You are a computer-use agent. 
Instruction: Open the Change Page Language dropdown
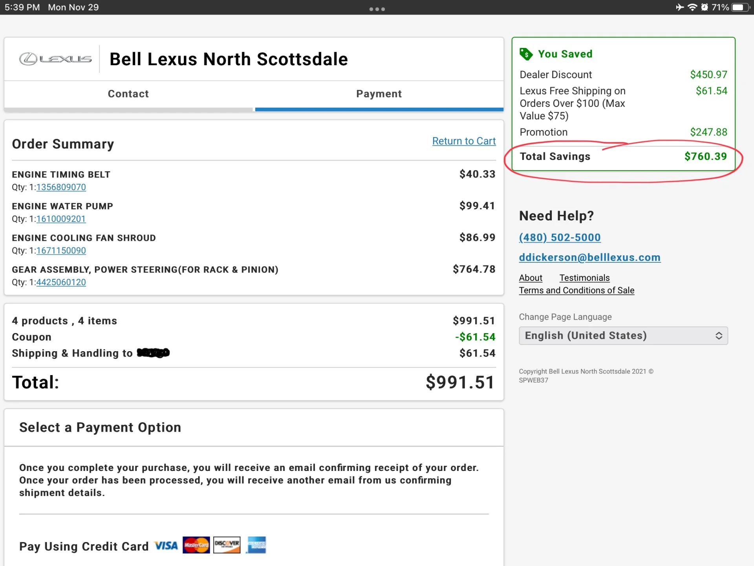pos(623,336)
